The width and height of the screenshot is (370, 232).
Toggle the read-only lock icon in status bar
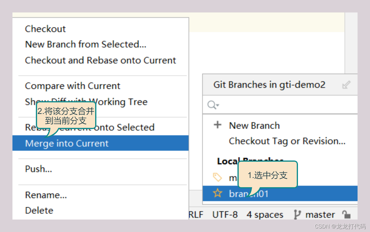pos(346,214)
